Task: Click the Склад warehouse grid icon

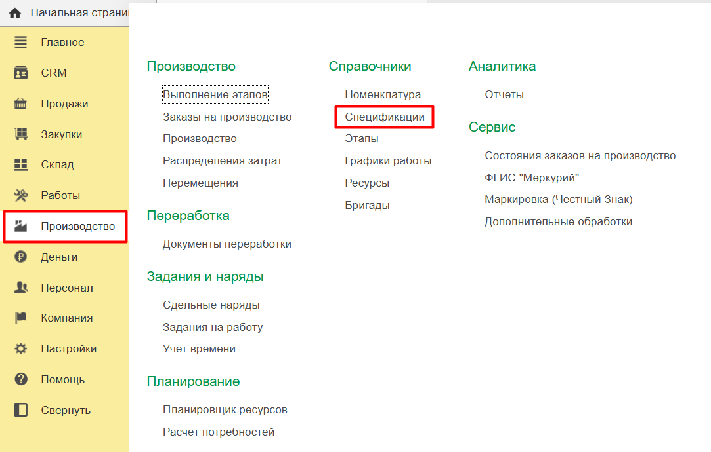Action: 20,164
